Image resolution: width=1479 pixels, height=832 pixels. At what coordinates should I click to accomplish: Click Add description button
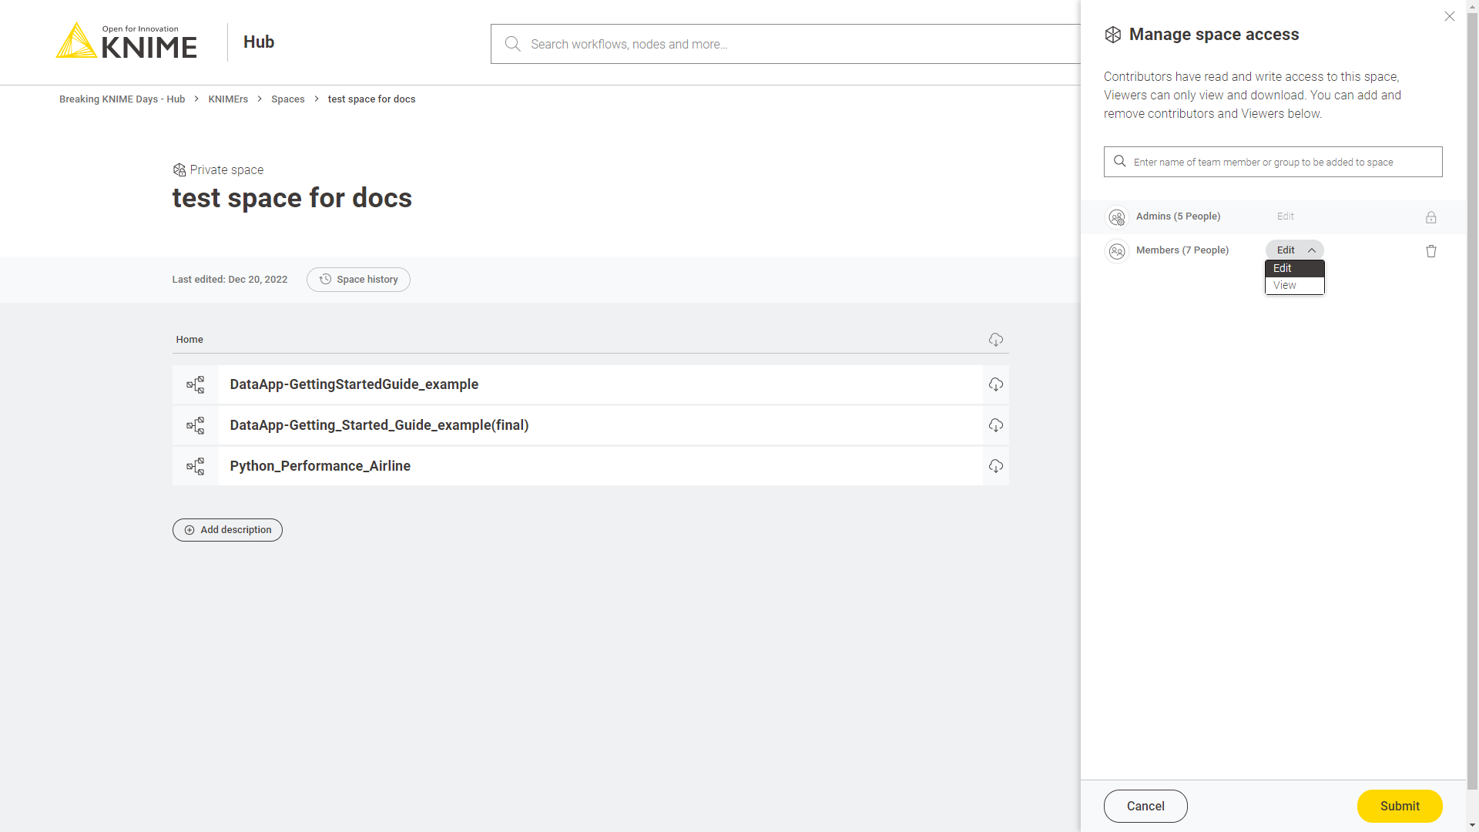[227, 530]
